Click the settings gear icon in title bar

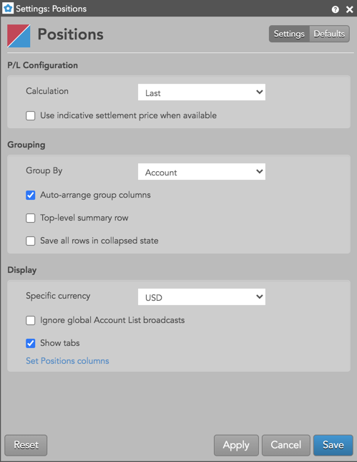8,9
